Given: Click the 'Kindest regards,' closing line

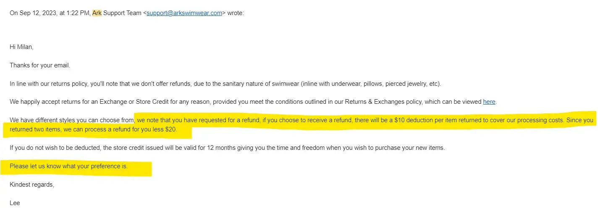Looking at the screenshot, I should click(x=32, y=184).
